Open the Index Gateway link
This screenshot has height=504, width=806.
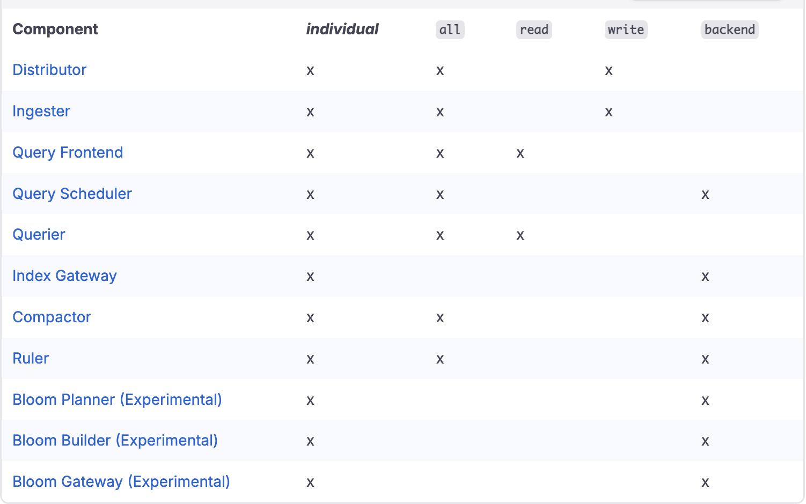click(x=64, y=276)
